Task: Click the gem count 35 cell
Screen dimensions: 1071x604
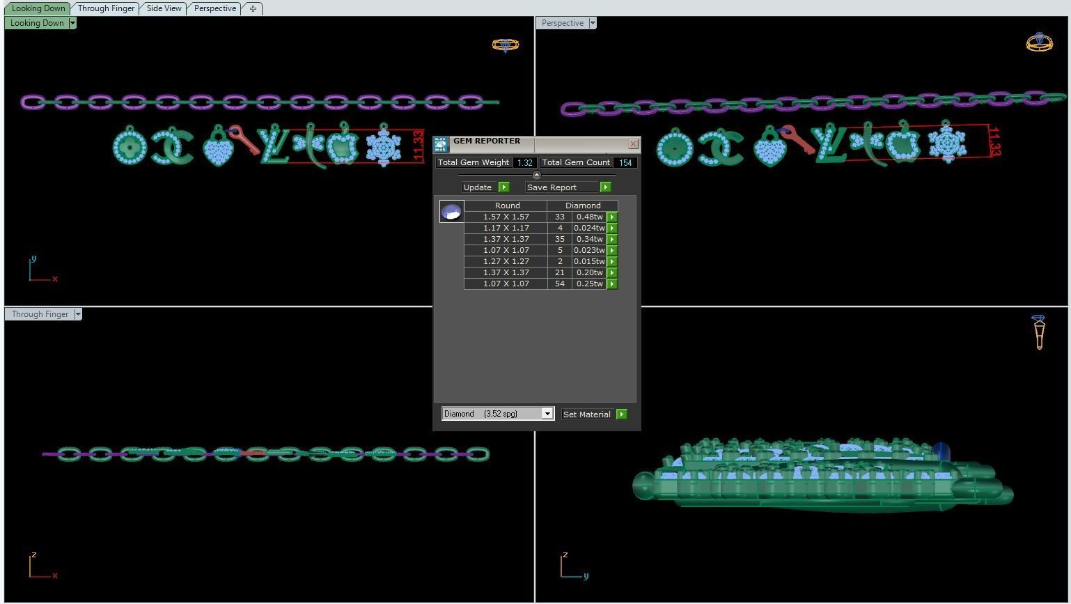Action: 560,239
